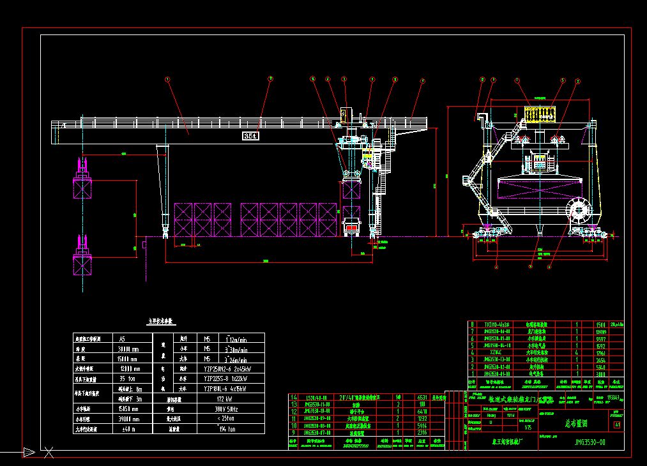Select the underlined parameter table title

(162, 321)
